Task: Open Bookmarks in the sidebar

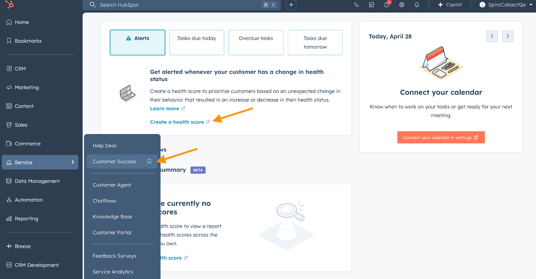Action: coord(24,41)
